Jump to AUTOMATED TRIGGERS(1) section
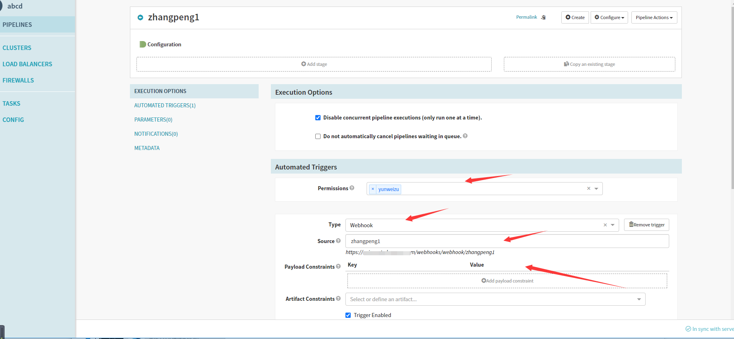734x339 pixels. pyautogui.click(x=165, y=105)
